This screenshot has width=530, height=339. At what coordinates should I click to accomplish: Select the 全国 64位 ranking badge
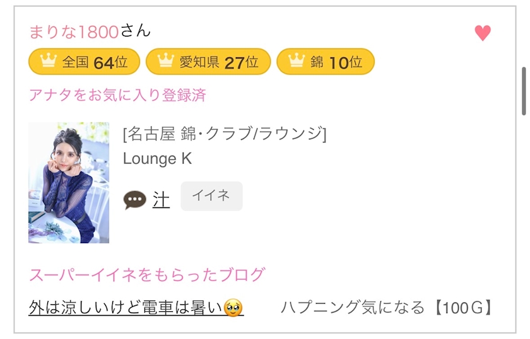[x=84, y=62]
